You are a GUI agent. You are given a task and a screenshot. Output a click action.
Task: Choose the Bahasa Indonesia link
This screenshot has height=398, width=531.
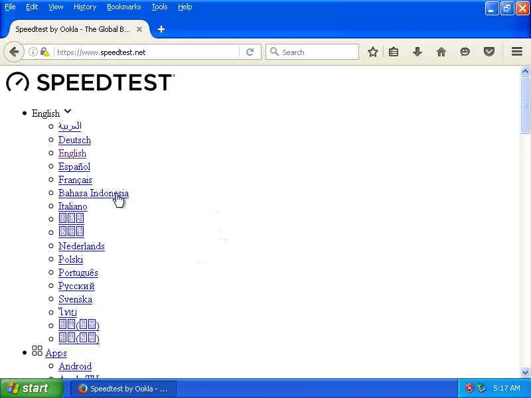tap(93, 193)
